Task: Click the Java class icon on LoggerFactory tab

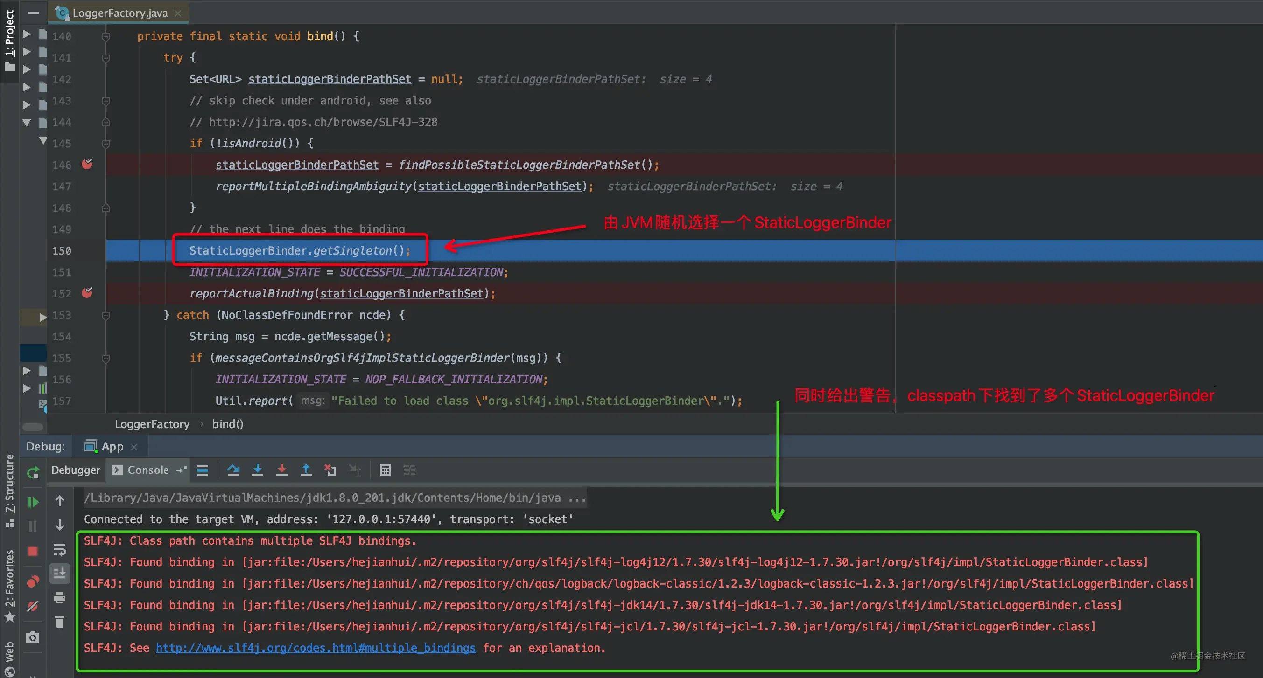Action: click(x=62, y=13)
